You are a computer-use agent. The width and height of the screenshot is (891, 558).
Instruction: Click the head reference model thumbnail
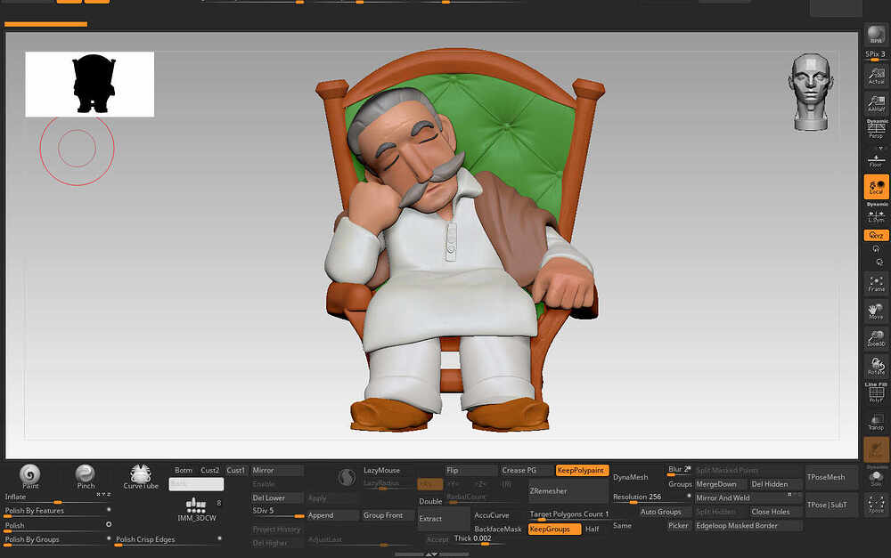tap(810, 92)
